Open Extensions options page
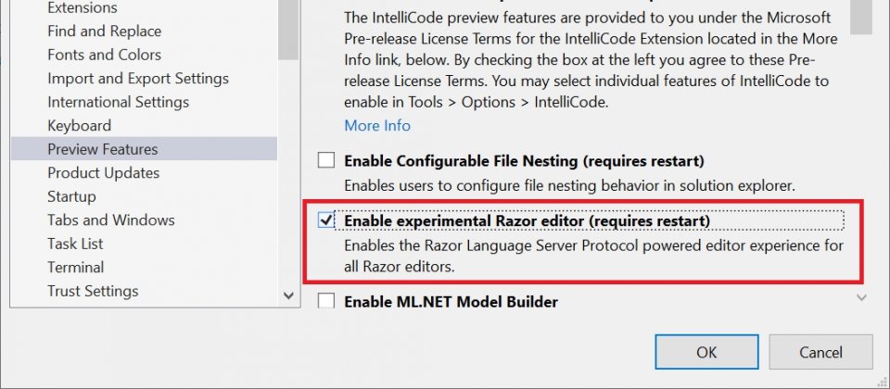This screenshot has height=389, width=890. [x=83, y=7]
